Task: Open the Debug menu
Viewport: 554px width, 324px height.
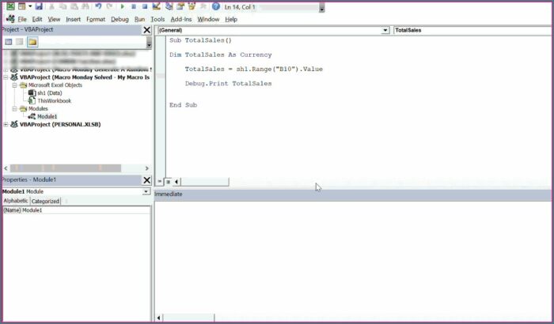Action: coord(120,20)
